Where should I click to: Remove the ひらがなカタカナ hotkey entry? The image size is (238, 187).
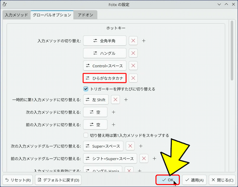133,78
